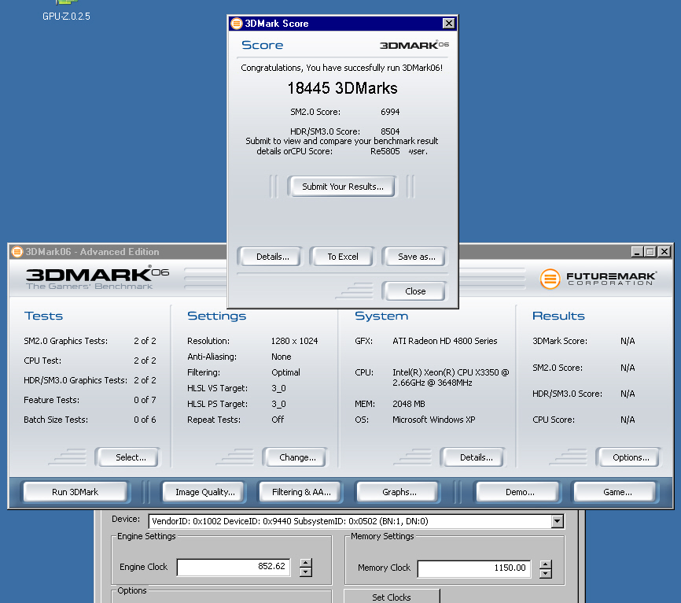Click the SM2.0 Score value 6994
Image resolution: width=681 pixels, height=603 pixels.
(x=390, y=112)
